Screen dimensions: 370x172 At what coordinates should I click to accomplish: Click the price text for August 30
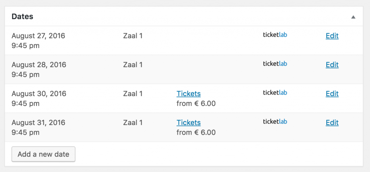tap(196, 104)
